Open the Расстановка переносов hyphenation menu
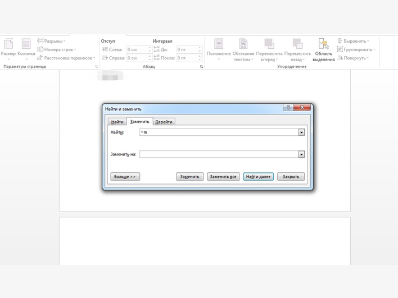 (66, 58)
